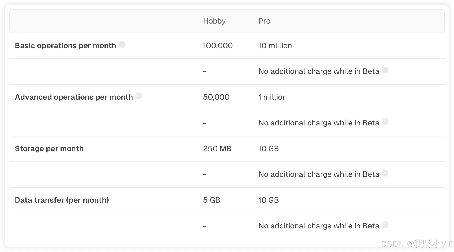Select the Pro column header
The image size is (454, 252).
pyautogui.click(x=264, y=21)
